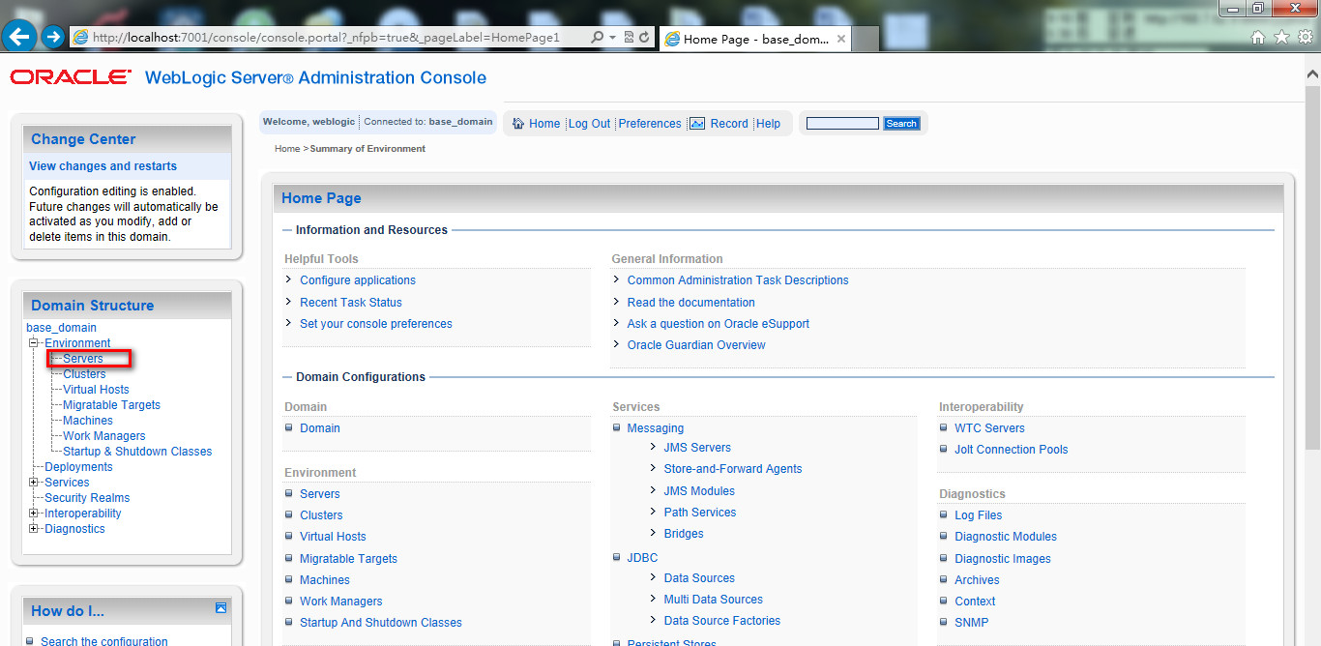Open browser tools gear icon
Viewport: 1321px width, 646px height.
click(1305, 37)
